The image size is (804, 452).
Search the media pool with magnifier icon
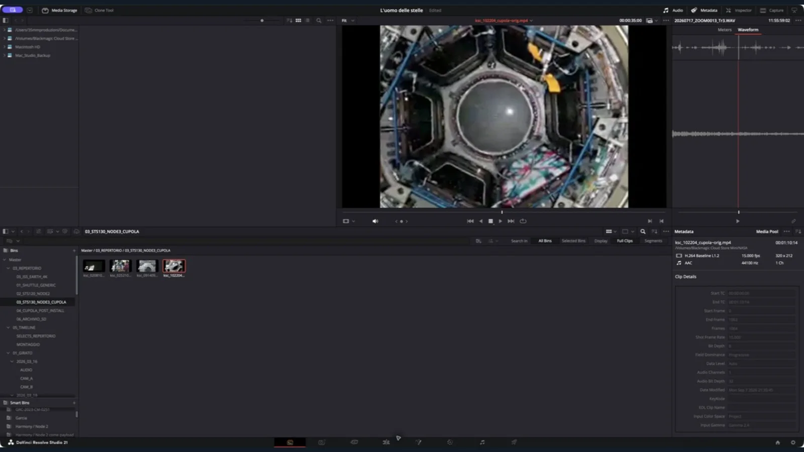(643, 232)
